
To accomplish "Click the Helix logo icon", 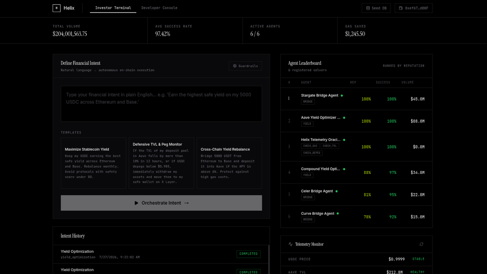I will (x=56, y=8).
